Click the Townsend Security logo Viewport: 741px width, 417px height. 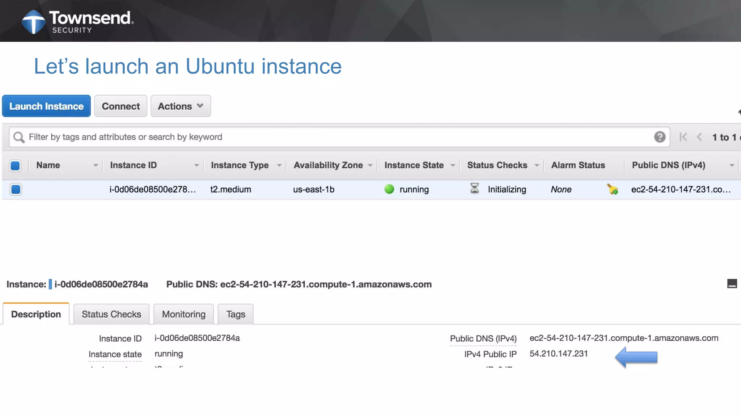pyautogui.click(x=77, y=21)
